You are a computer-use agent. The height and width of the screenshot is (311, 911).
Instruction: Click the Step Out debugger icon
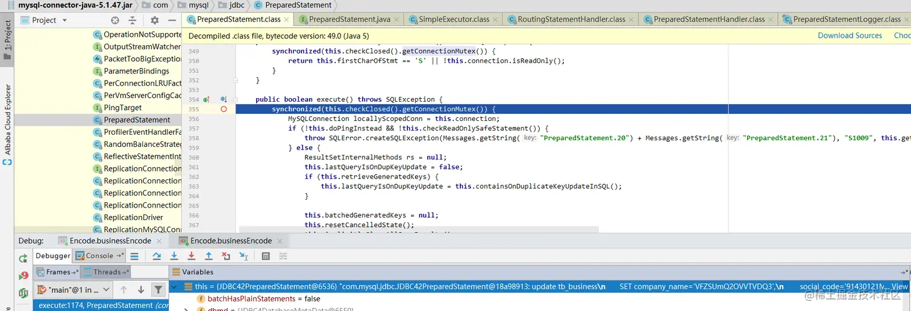click(208, 256)
